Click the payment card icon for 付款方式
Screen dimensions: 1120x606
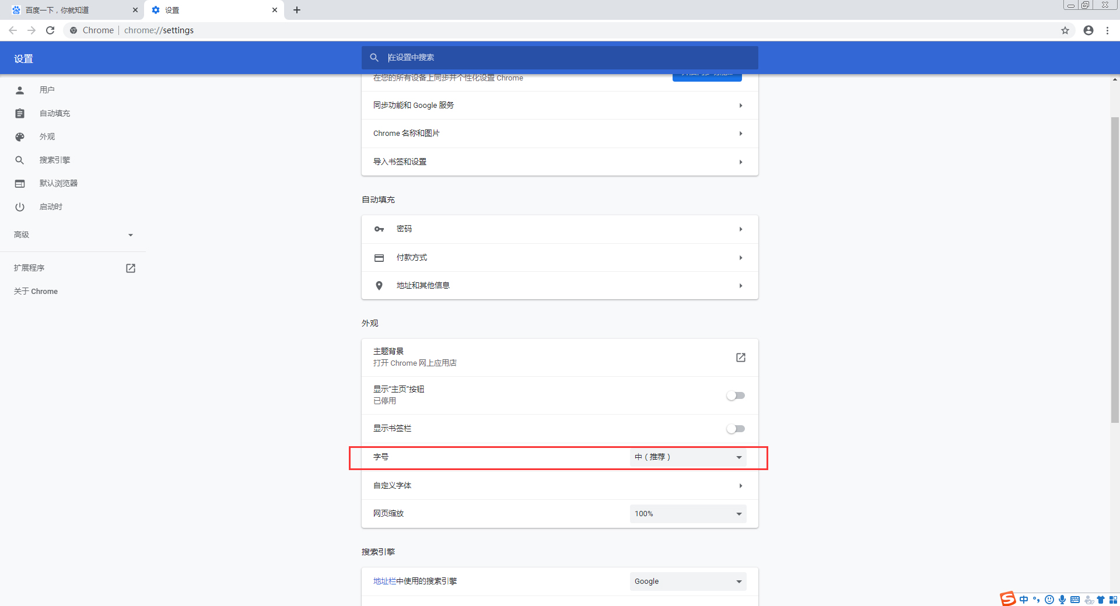379,257
